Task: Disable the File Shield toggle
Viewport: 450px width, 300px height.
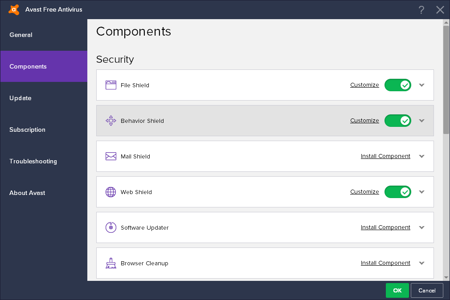Action: (x=397, y=85)
